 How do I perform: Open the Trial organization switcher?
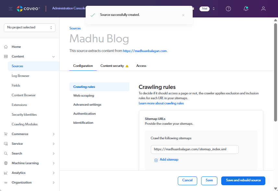click(208, 9)
